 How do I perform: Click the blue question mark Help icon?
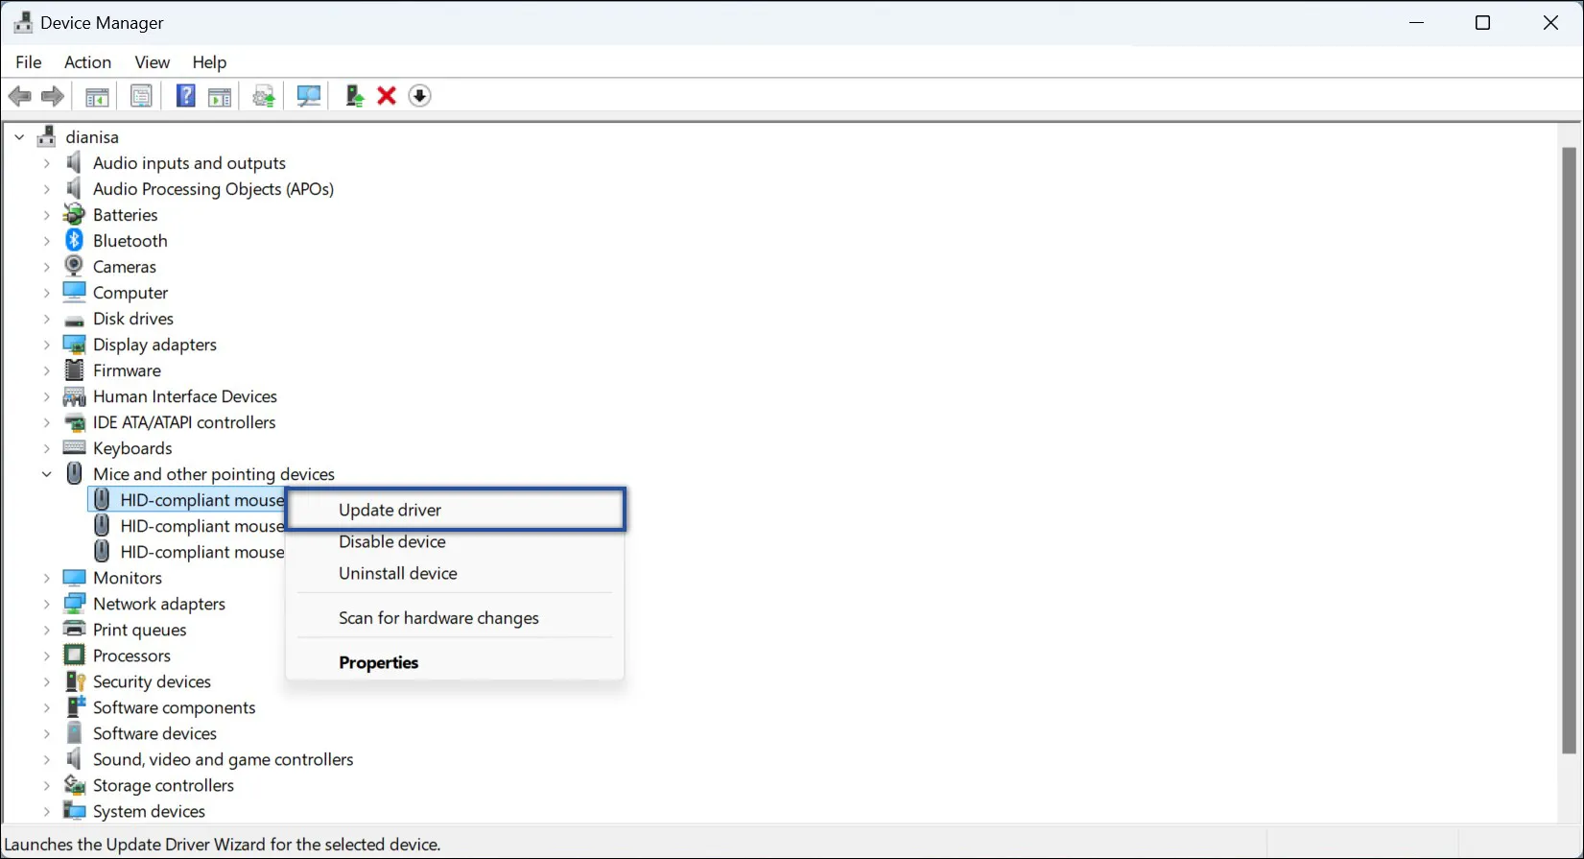[x=186, y=96]
